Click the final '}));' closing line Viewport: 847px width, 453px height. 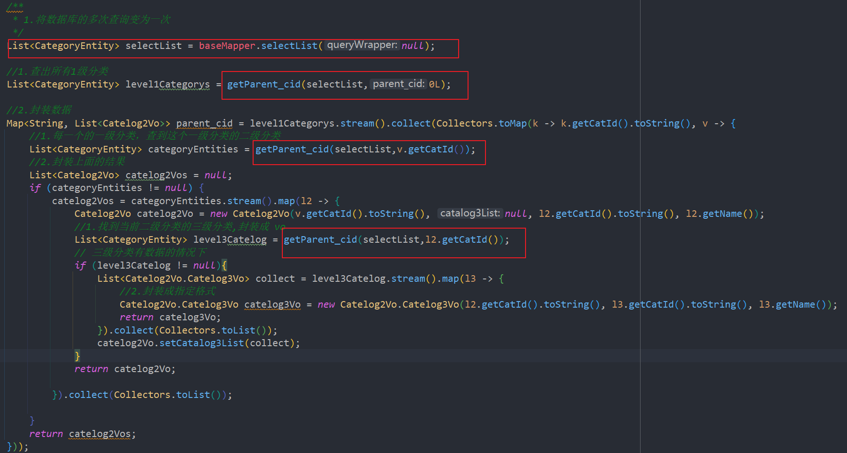17,446
